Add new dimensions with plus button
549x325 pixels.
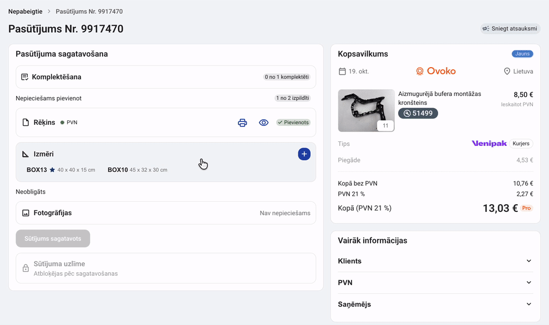pyautogui.click(x=304, y=154)
